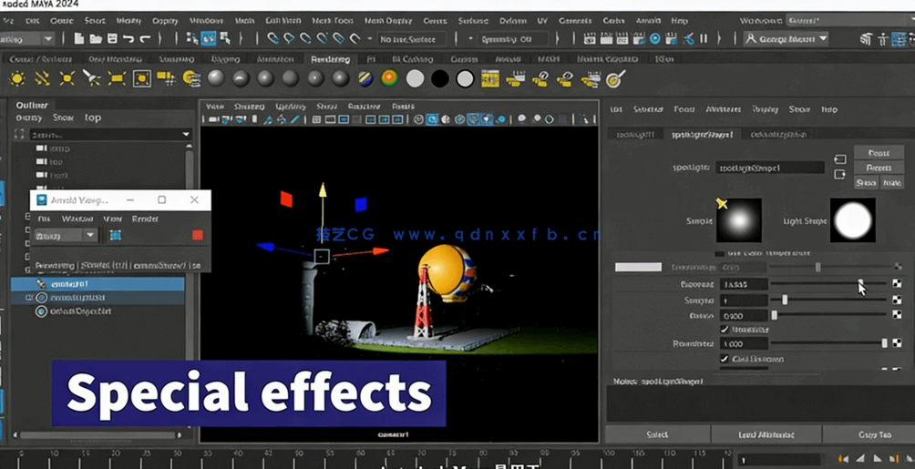Viewport: 915px width, 469px height.
Task: Toggle the checkbox below the Roundness field
Action: pos(725,359)
